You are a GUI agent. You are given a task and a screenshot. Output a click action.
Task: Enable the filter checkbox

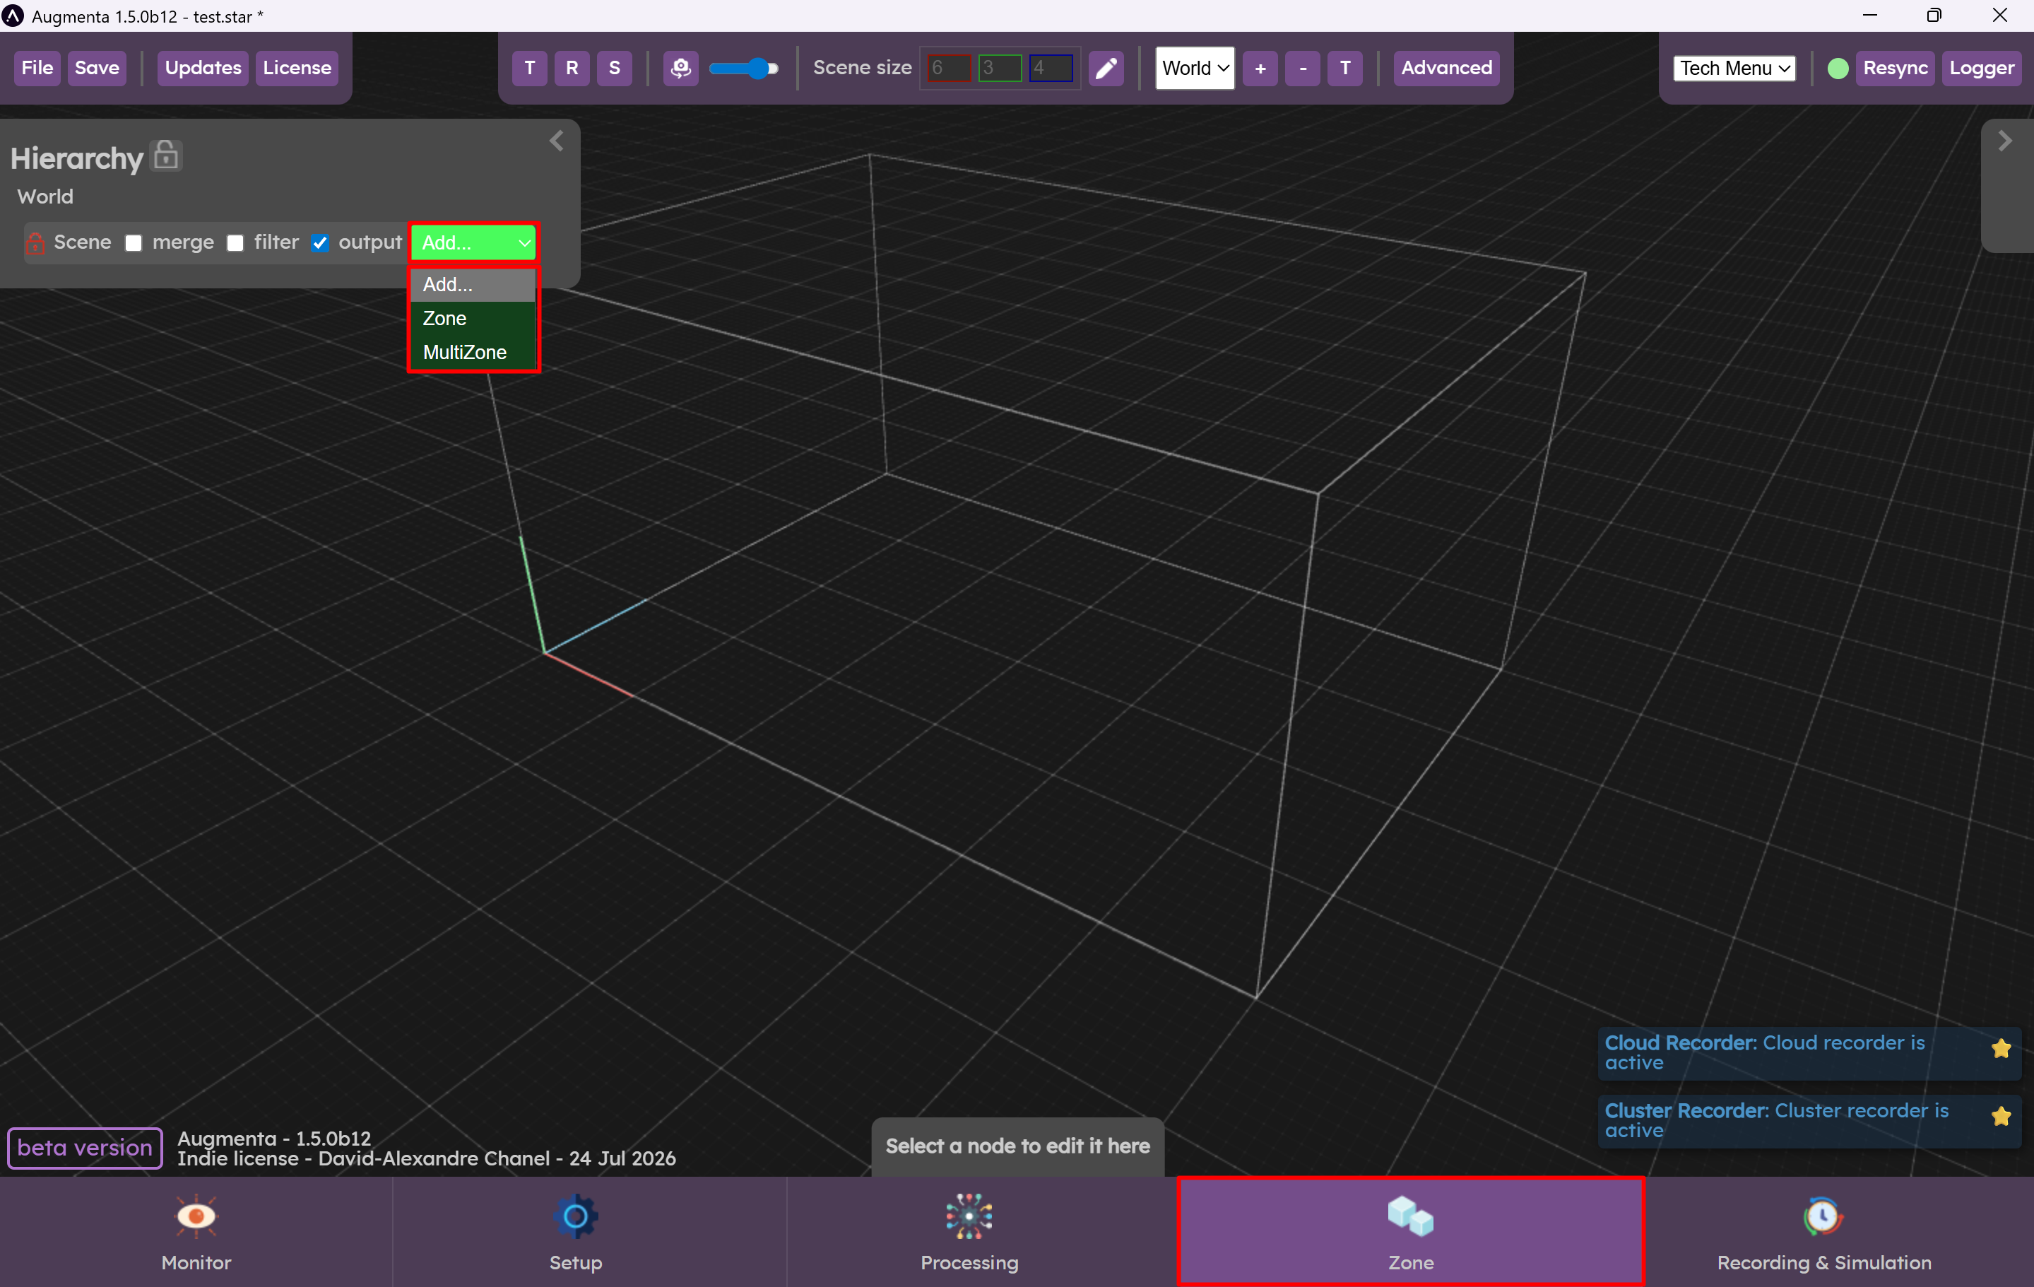[236, 243]
